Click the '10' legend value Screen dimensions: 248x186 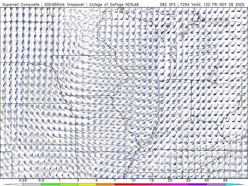point(133,180)
